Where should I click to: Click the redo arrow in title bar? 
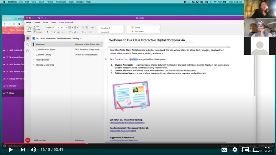(x=42, y=18)
